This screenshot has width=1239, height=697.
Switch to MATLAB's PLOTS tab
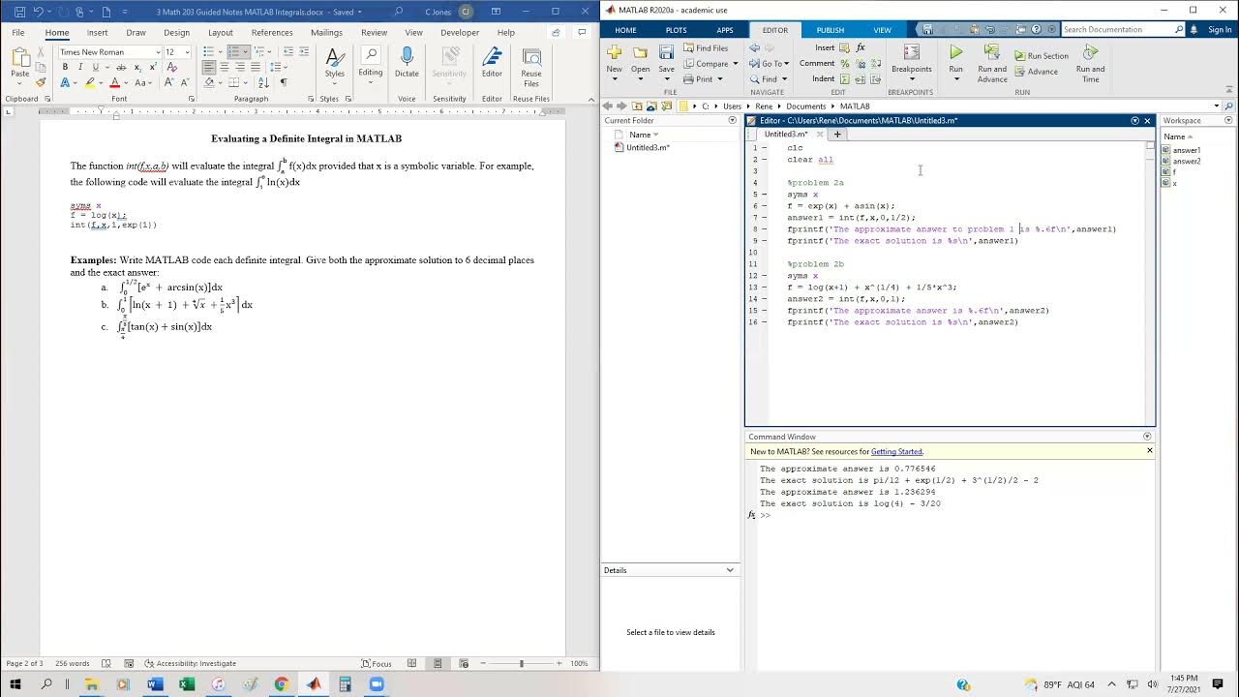click(x=676, y=30)
